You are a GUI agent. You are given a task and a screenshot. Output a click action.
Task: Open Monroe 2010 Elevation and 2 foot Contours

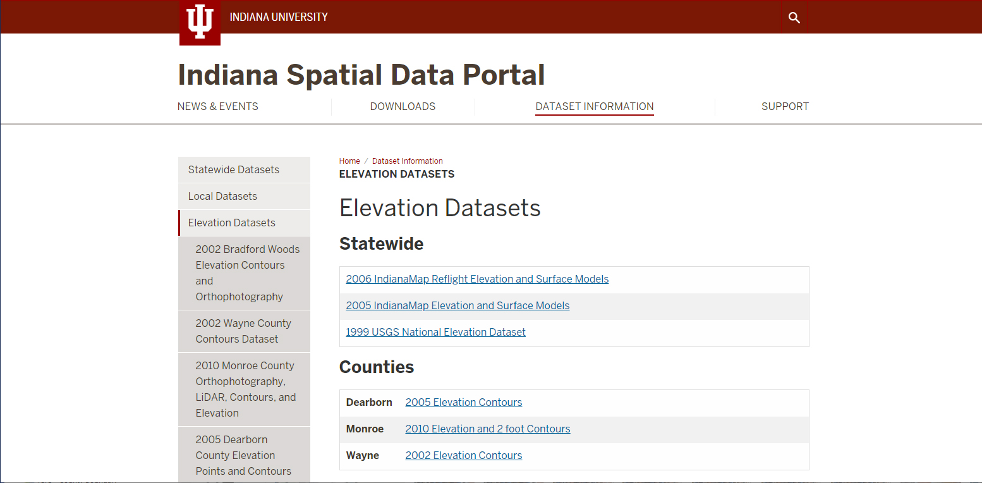[487, 429]
